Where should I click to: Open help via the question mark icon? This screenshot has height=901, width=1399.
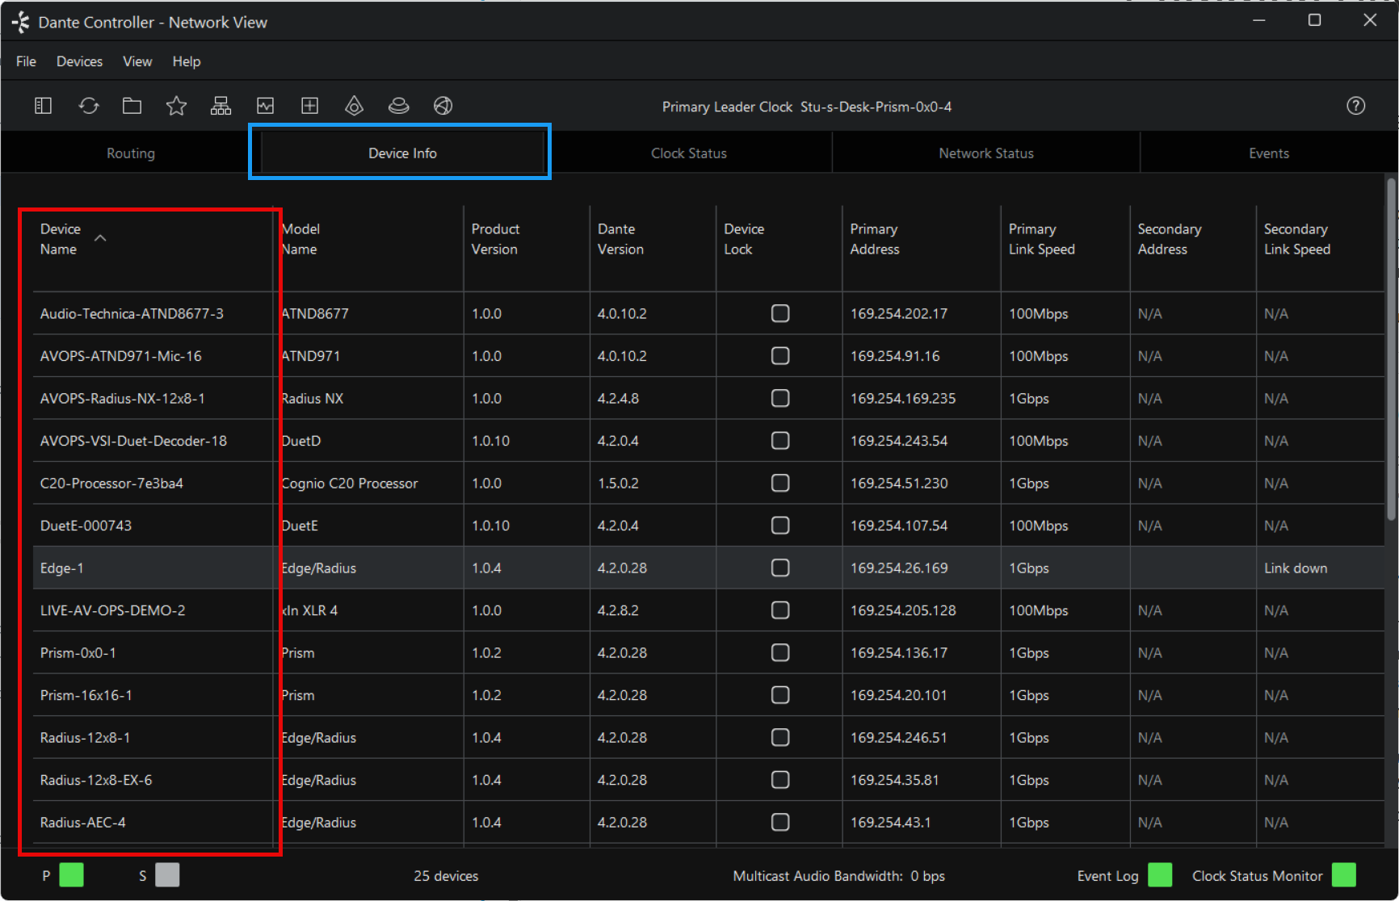pos(1355,106)
